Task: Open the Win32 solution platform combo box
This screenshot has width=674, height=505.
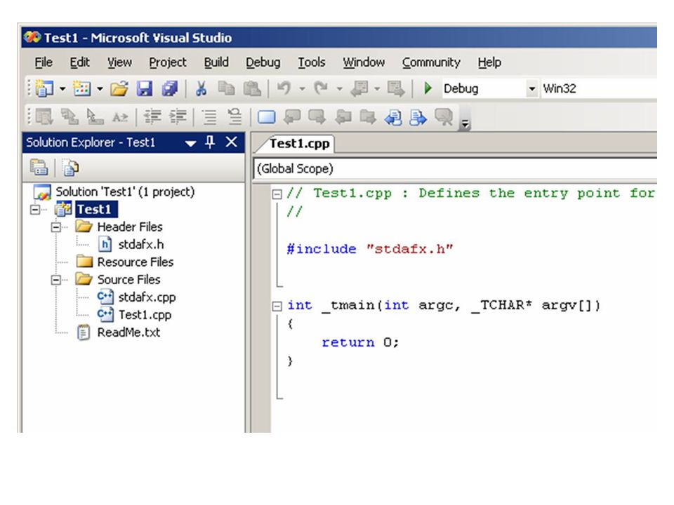Action: (x=599, y=88)
